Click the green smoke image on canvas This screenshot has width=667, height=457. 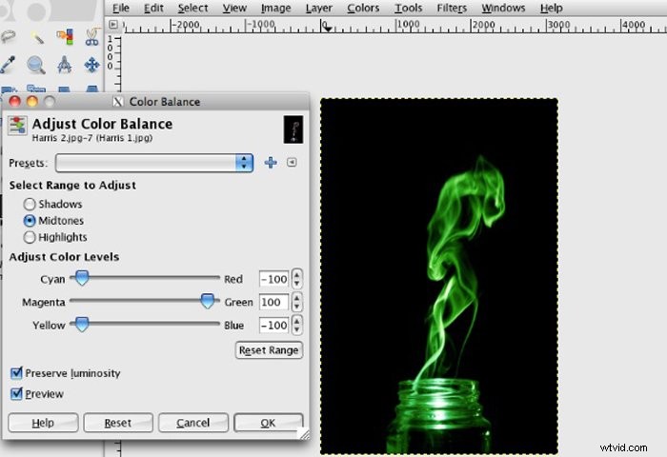[x=439, y=276]
